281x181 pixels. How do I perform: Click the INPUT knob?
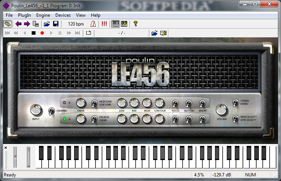[36, 110]
